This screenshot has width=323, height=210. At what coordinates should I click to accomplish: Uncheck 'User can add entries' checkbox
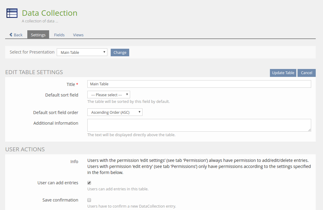pyautogui.click(x=89, y=183)
